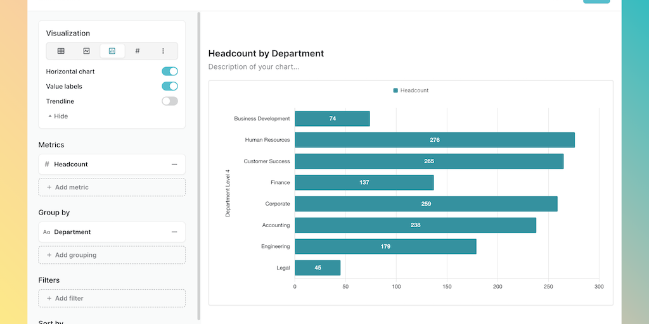Choose the number (#) visualization type
This screenshot has width=649, height=324.
(138, 51)
